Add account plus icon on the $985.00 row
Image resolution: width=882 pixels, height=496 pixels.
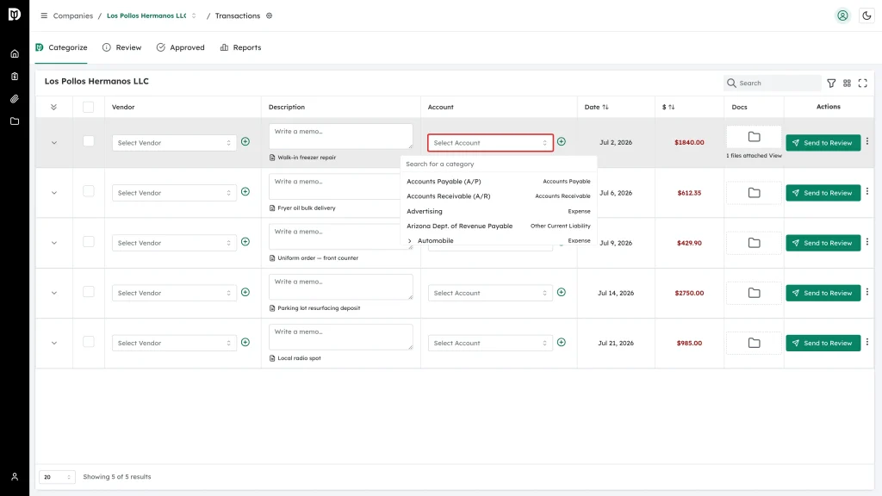click(562, 343)
